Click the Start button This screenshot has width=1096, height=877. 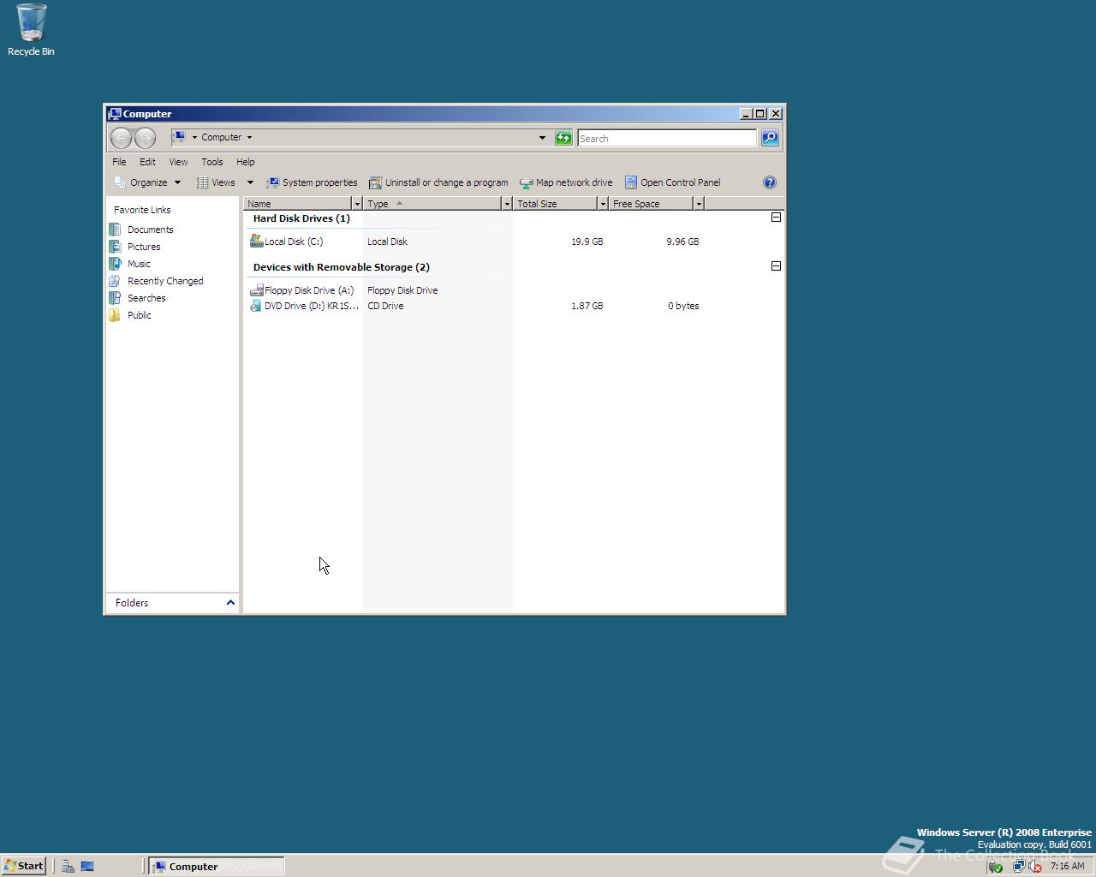point(24,866)
